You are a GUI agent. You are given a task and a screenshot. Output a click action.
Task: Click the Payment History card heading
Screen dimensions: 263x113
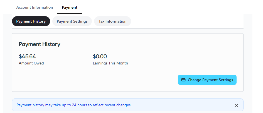point(40,44)
